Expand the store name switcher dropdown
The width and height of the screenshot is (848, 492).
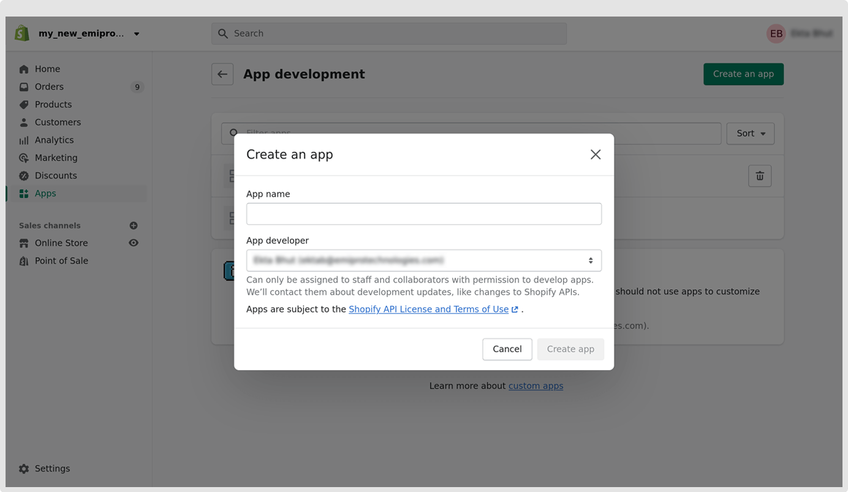(x=137, y=34)
